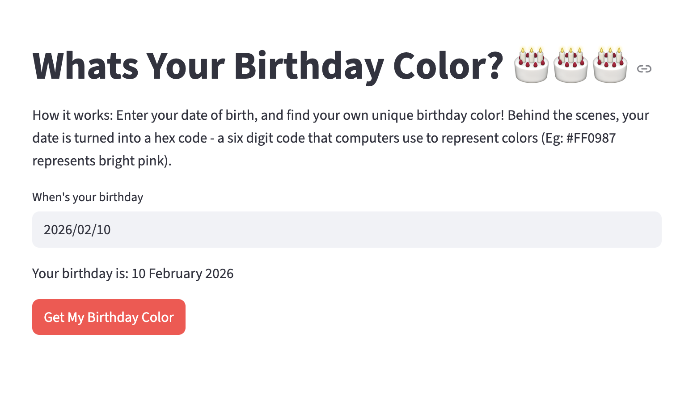Click the "Your birthday is:" result text
This screenshot has width=693, height=397.
[80, 274]
